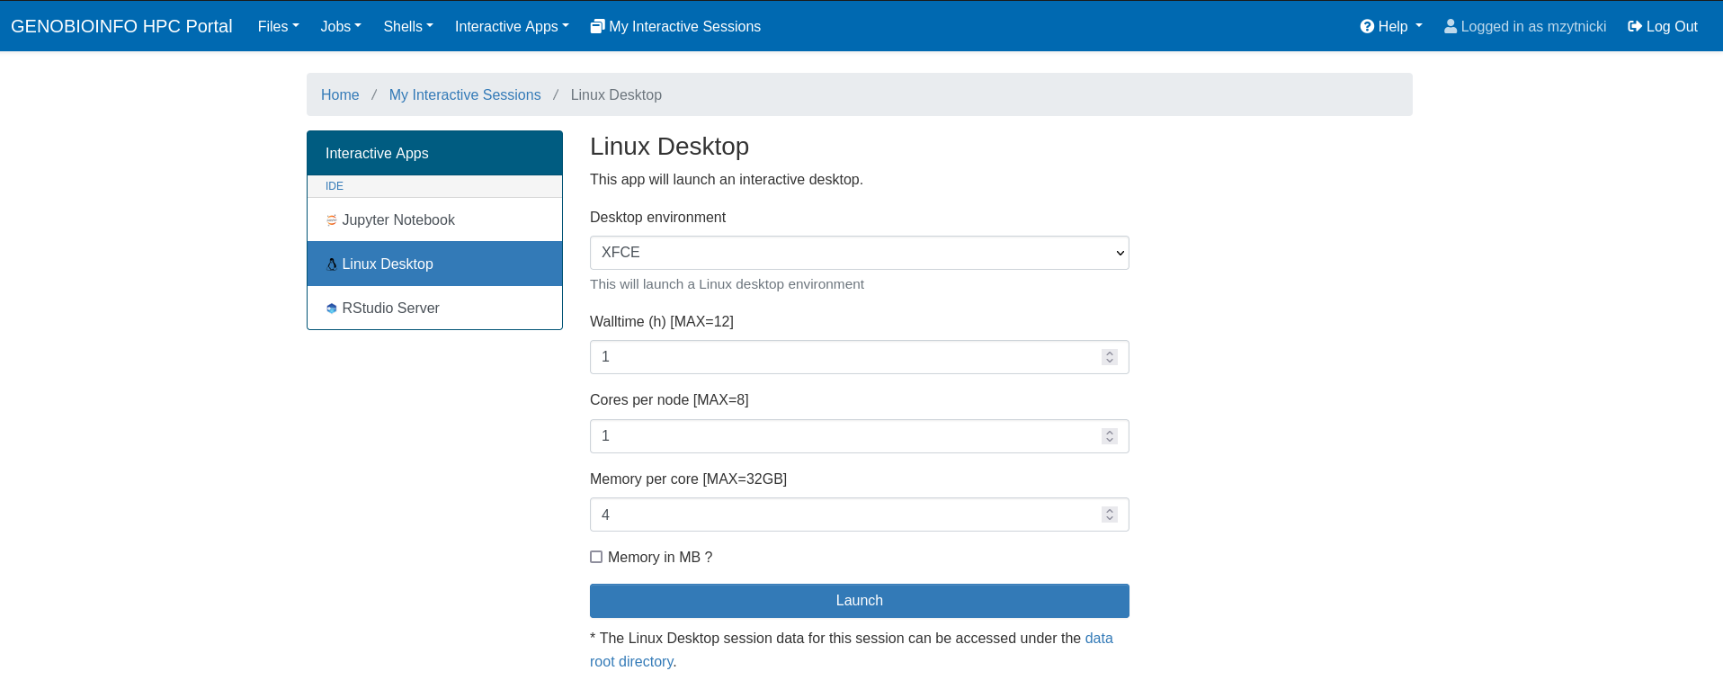Enable the Memory in MB checkbox
Screen dimensions: 1723x689
pyautogui.click(x=596, y=557)
